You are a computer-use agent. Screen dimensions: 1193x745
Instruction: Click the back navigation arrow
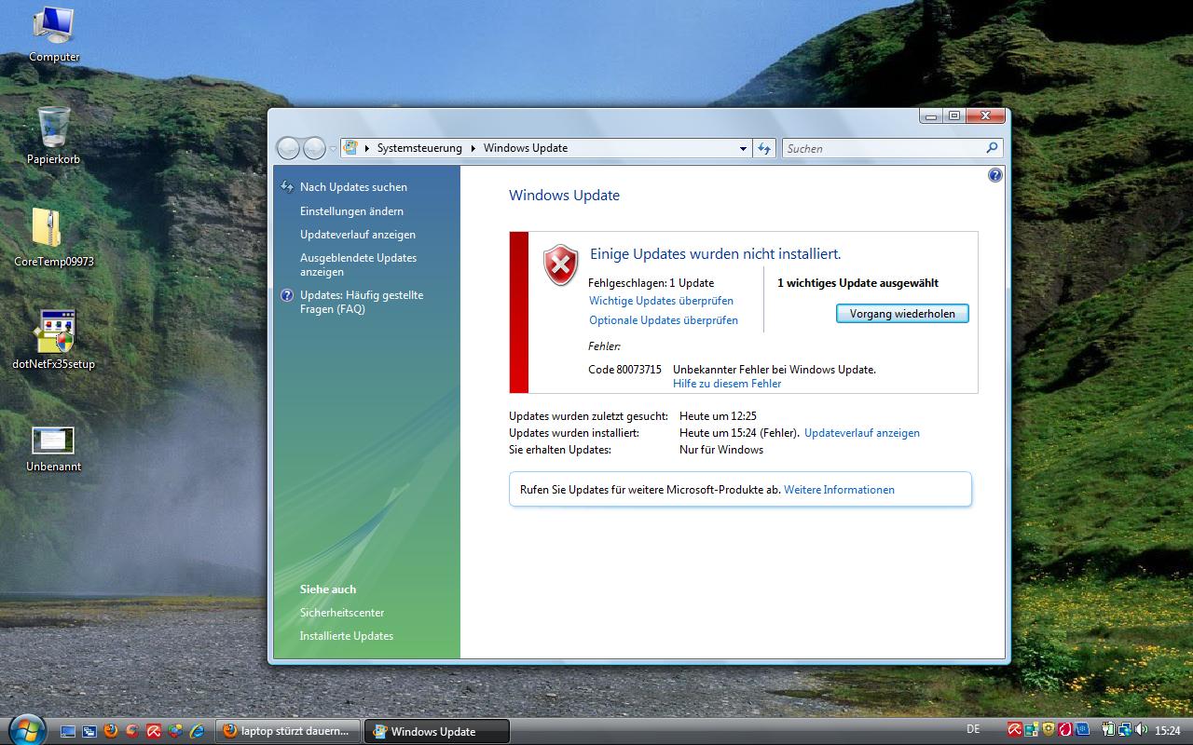pyautogui.click(x=288, y=148)
